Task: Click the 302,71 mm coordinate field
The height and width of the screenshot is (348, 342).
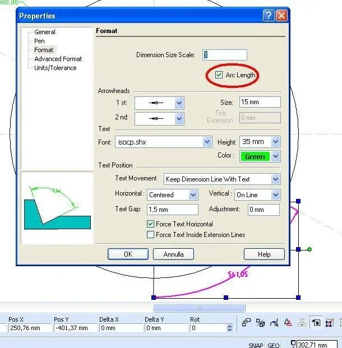Action: pyautogui.click(x=317, y=345)
